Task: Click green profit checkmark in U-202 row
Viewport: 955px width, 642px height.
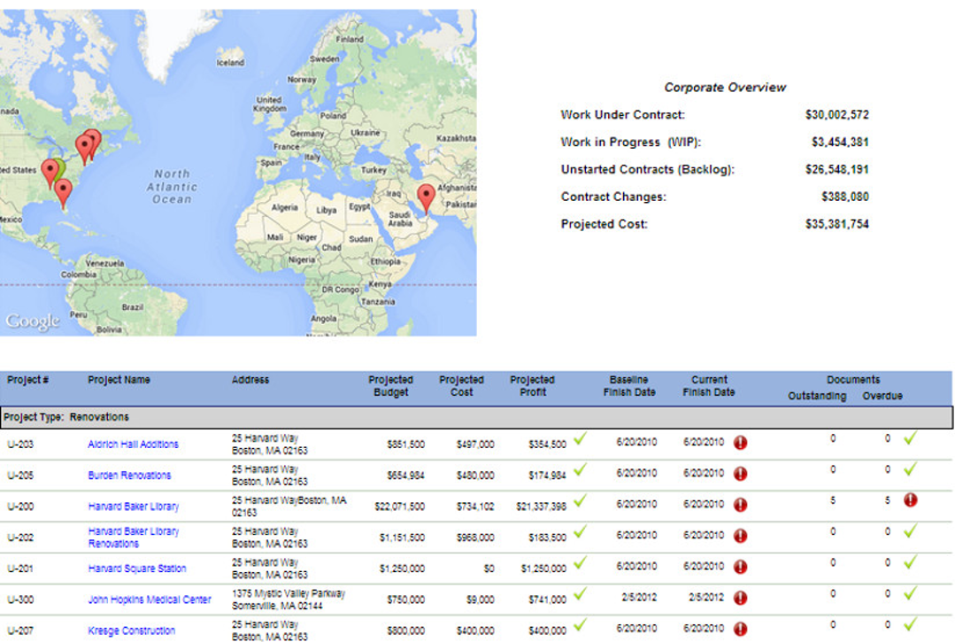Action: pos(580,531)
